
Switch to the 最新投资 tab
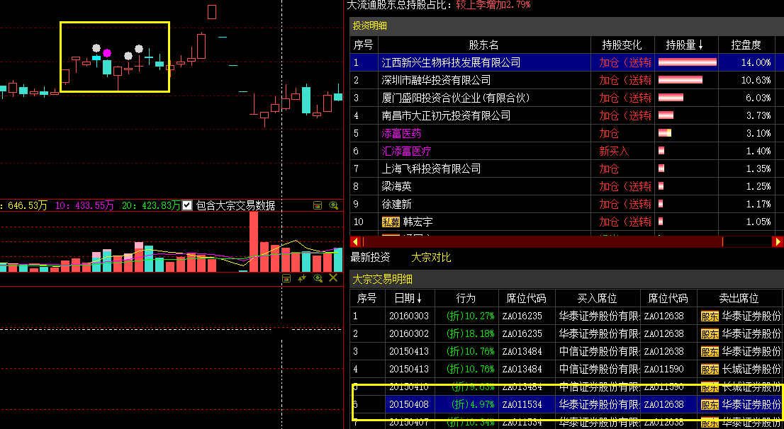370,257
